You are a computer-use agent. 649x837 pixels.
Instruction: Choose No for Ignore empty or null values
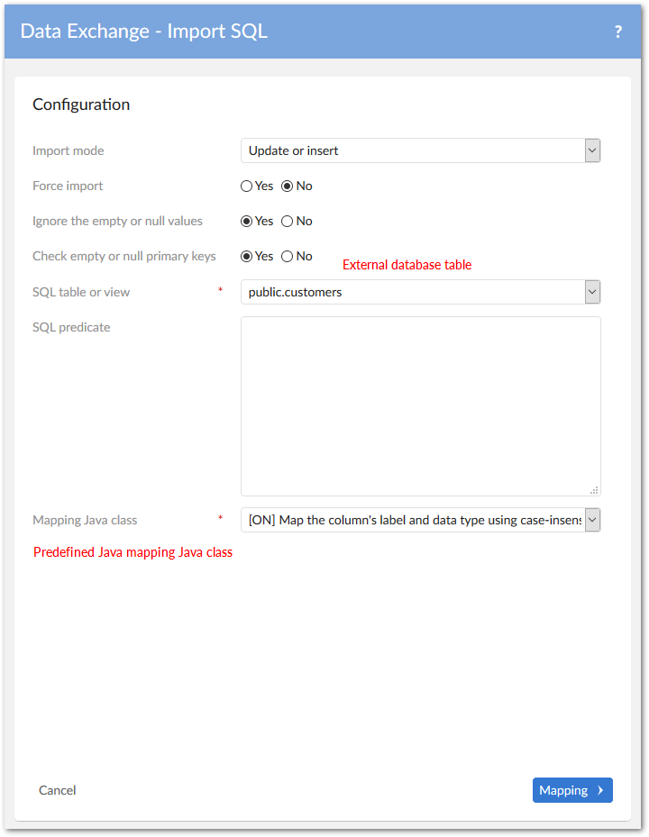click(x=288, y=222)
